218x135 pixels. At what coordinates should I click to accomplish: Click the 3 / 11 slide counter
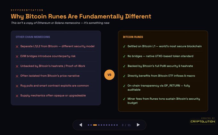tap(126, 125)
